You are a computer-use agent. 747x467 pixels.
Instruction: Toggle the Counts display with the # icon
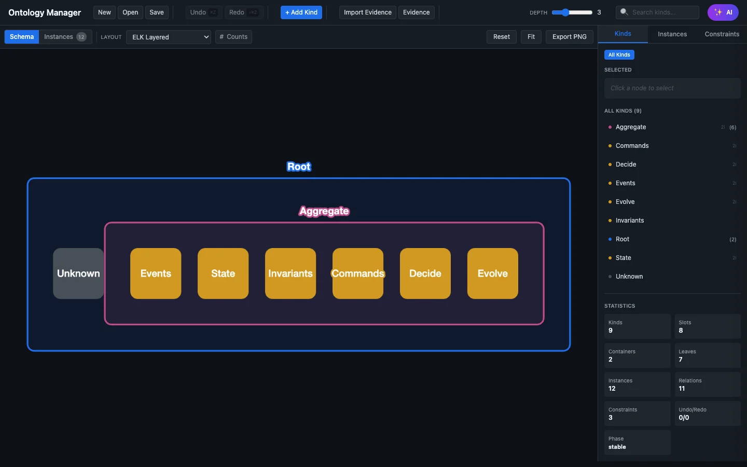coord(222,37)
